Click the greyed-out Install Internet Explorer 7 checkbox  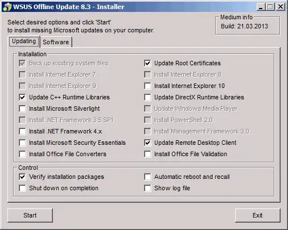22,74
